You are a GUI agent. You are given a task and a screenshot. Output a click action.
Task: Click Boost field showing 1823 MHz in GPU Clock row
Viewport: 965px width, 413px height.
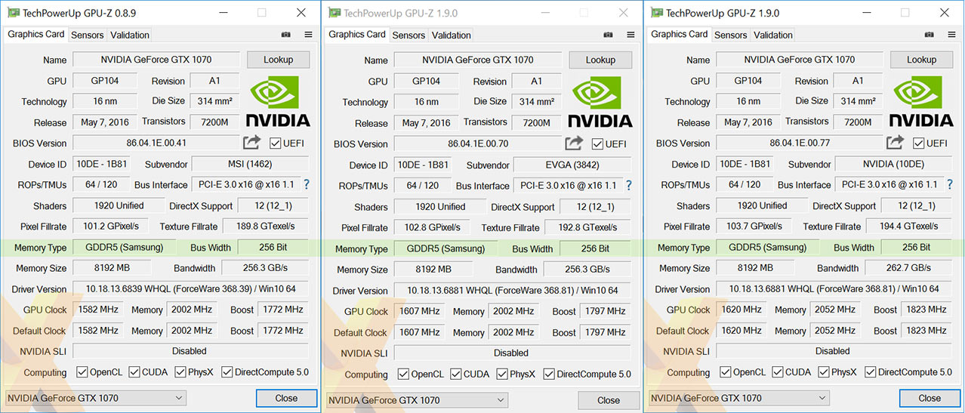point(926,310)
